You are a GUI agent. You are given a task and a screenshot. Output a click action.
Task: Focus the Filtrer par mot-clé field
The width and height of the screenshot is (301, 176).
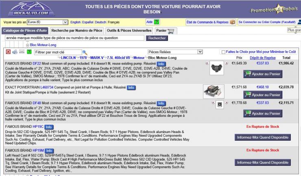(x=58, y=52)
